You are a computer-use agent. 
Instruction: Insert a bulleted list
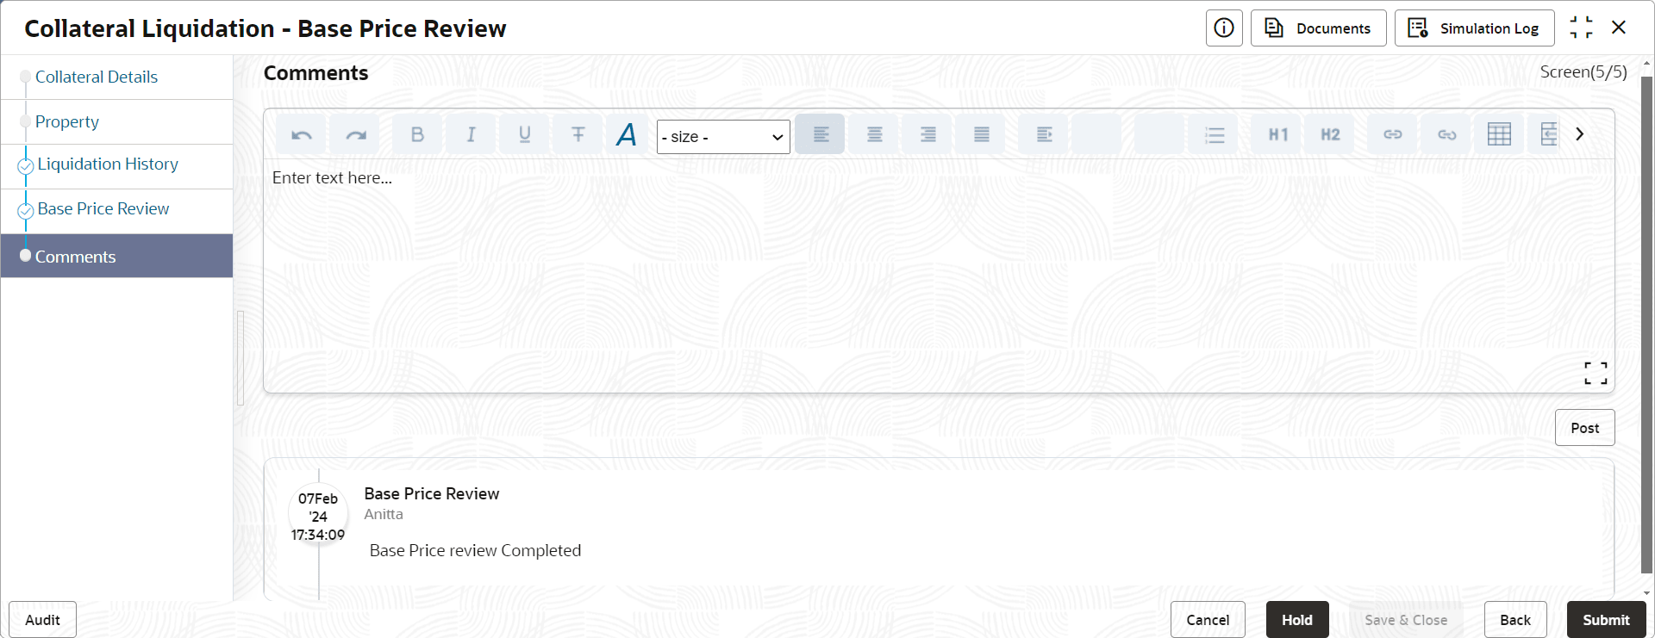pos(1215,134)
